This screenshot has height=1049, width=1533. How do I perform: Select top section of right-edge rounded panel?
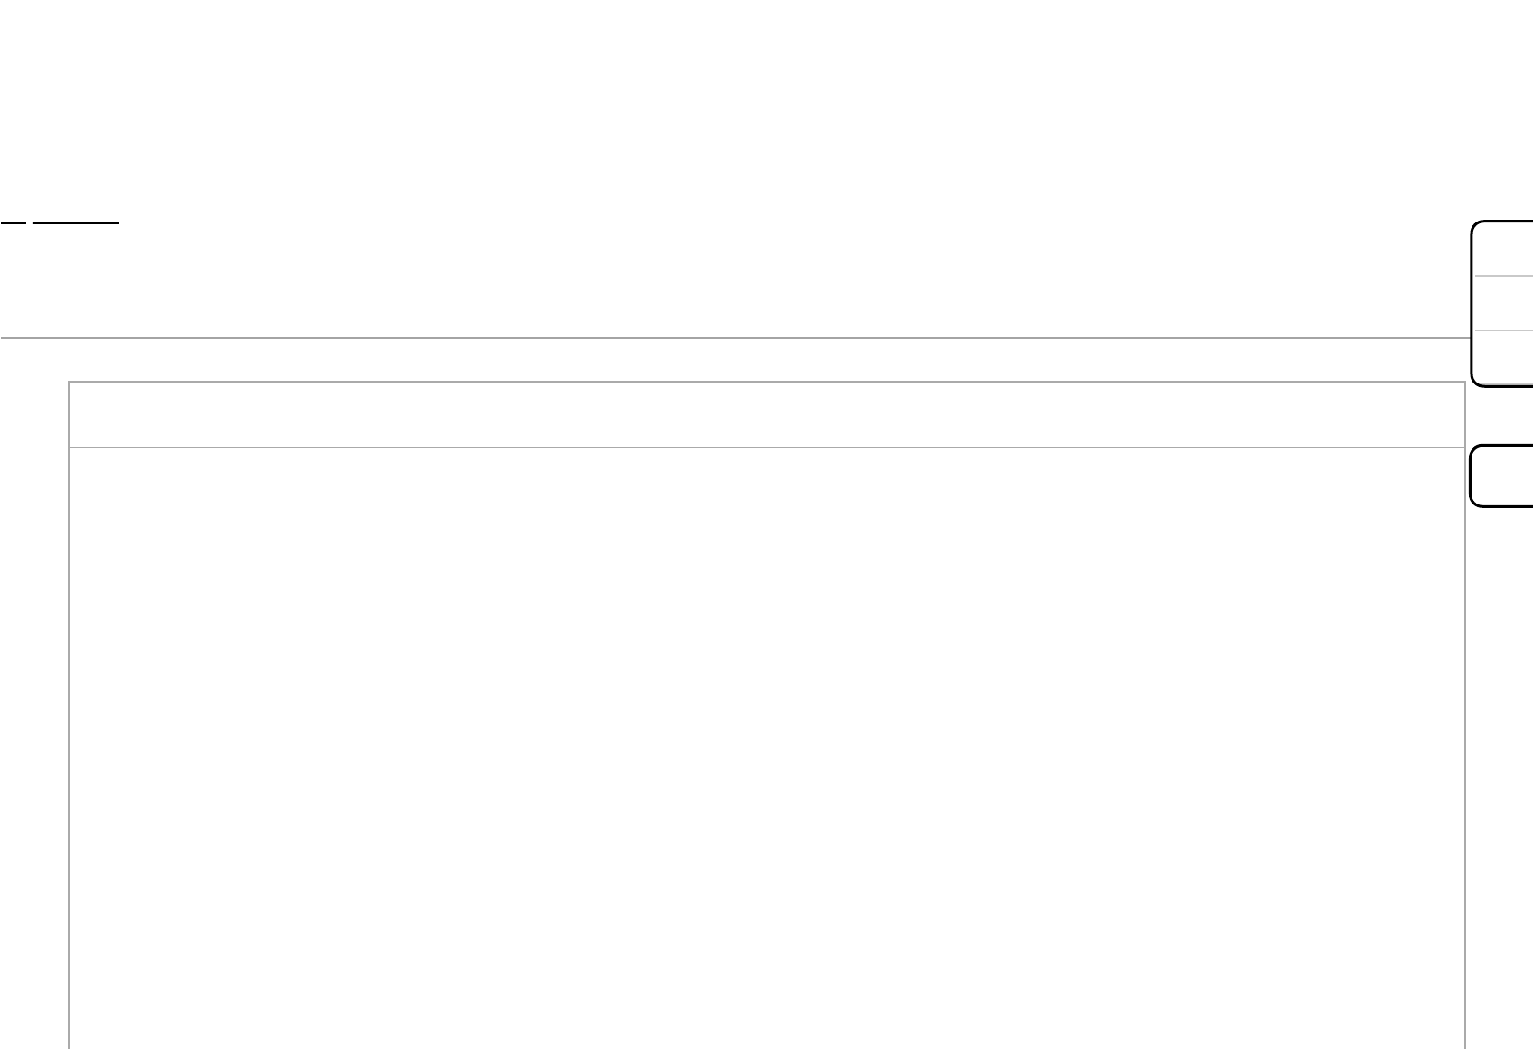(x=1504, y=250)
